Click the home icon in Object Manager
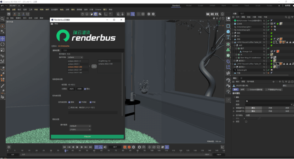294x159 pixels. pos(289,17)
